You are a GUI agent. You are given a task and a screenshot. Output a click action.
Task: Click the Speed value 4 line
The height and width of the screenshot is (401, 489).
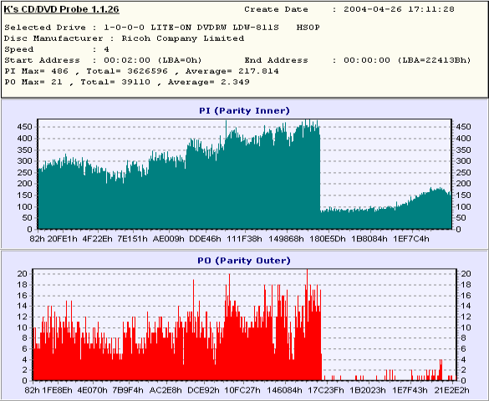tap(57, 49)
